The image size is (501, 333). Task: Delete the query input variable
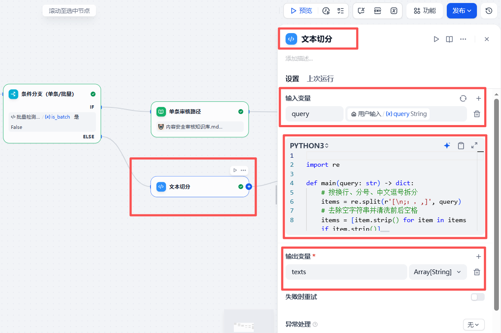click(477, 114)
